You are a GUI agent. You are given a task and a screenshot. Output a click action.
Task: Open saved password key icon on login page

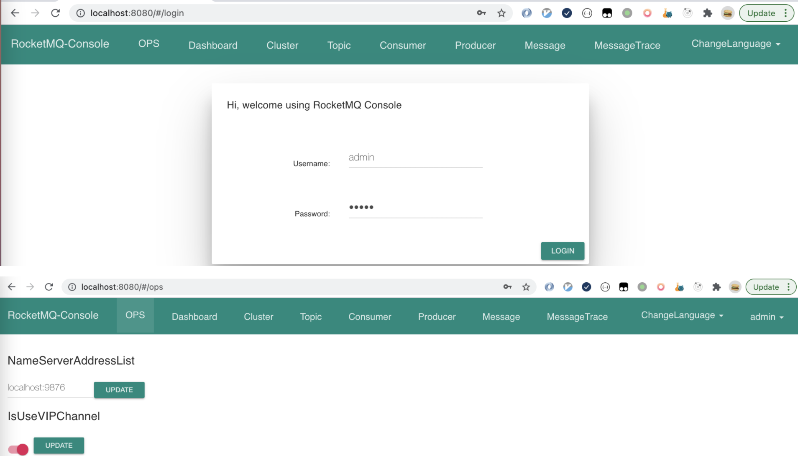[481, 13]
